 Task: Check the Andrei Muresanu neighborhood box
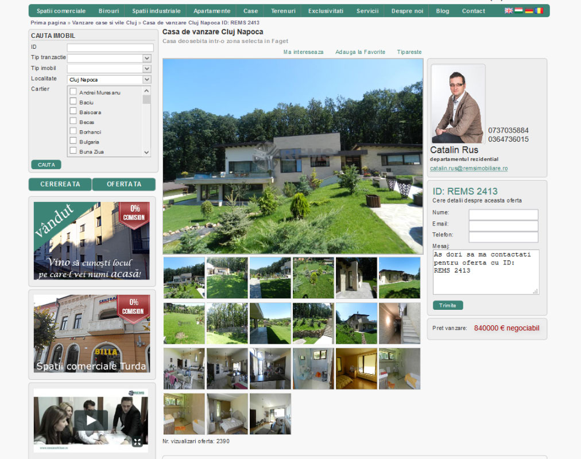(73, 92)
